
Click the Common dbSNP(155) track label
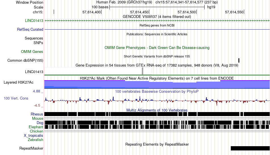point(25,61)
